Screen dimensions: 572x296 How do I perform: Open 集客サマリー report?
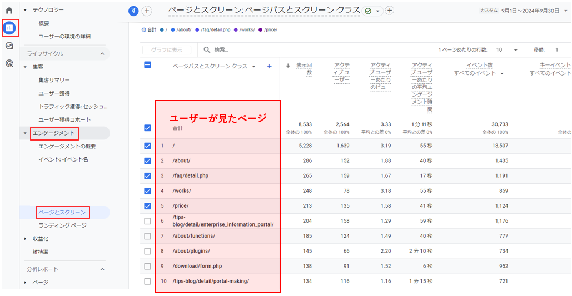(x=54, y=80)
